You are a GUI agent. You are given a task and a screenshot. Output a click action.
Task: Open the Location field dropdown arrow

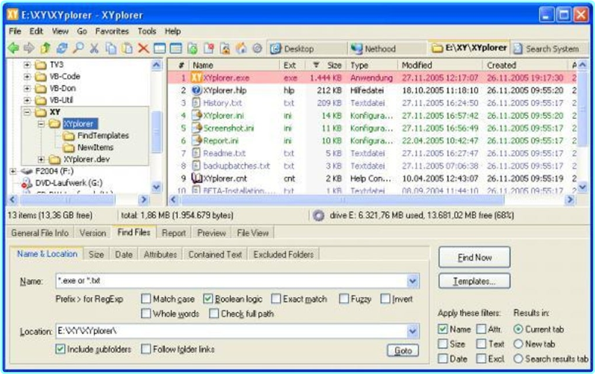[413, 331]
